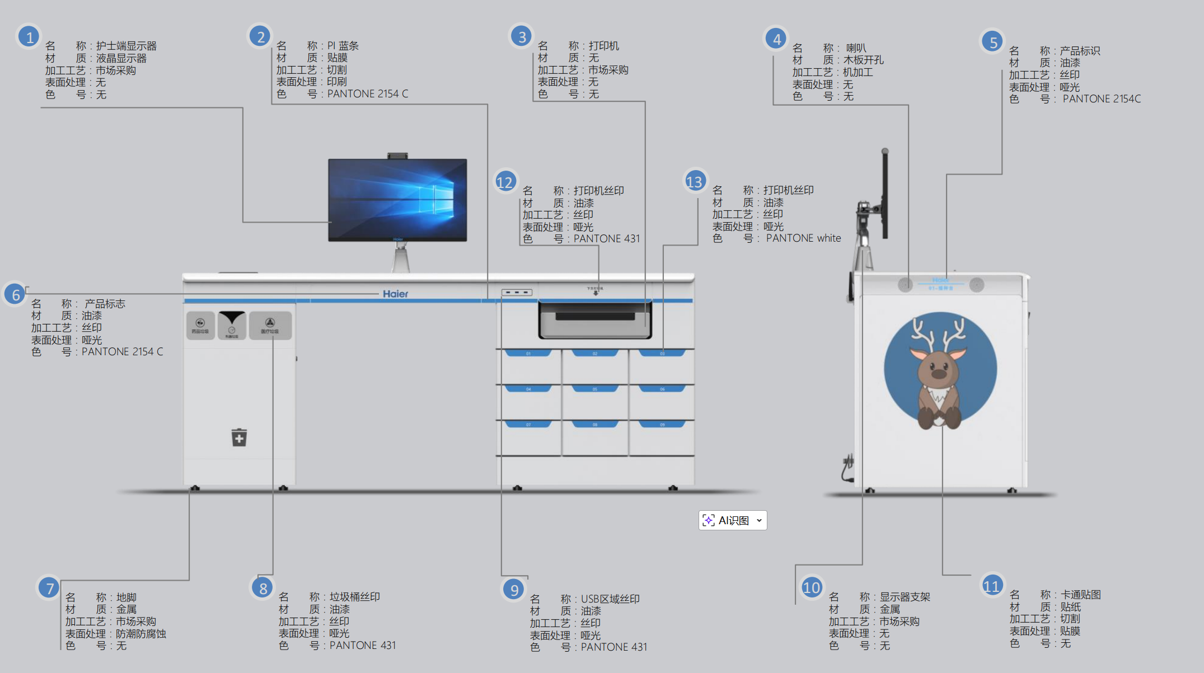Click the trash bin plus icon
This screenshot has height=673, width=1204.
(x=239, y=437)
